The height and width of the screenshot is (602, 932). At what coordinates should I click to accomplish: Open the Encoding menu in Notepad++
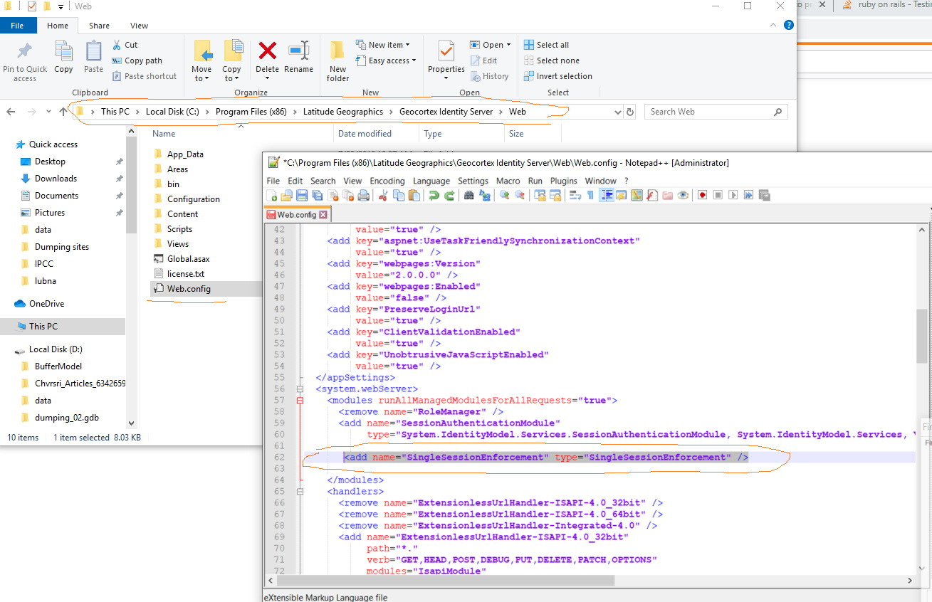point(387,181)
